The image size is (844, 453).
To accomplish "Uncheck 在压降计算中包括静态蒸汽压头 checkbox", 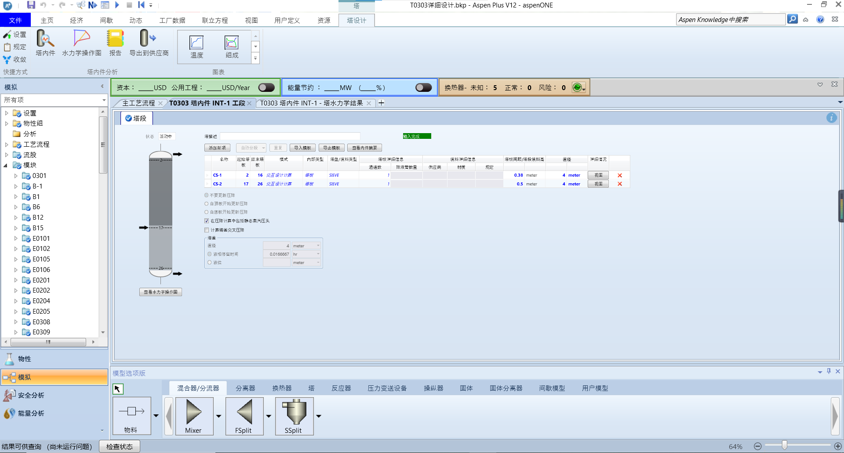I will [207, 221].
